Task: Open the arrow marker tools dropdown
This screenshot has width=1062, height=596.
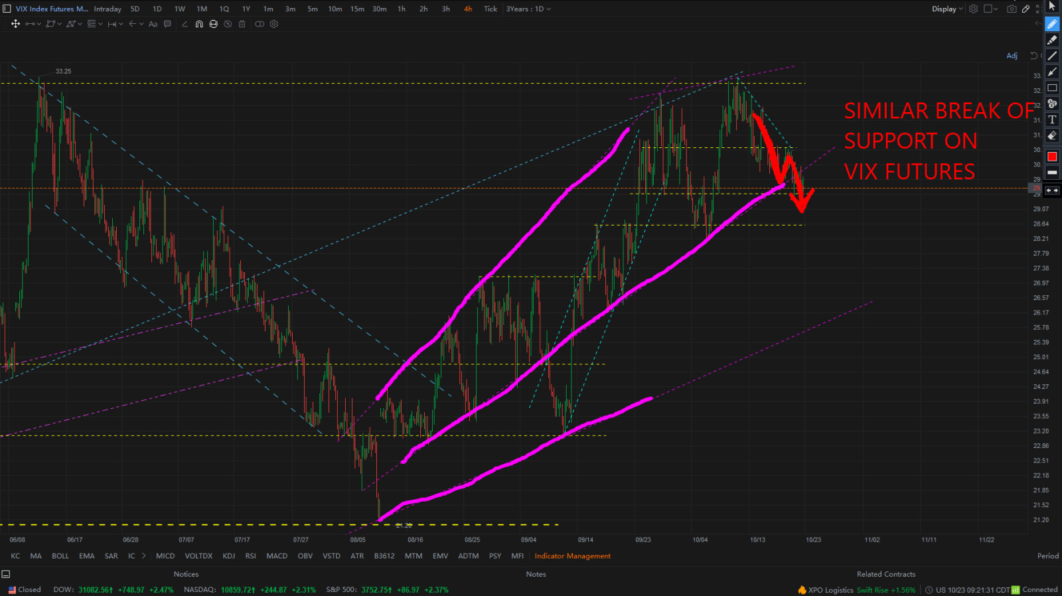Action: pyautogui.click(x=136, y=24)
